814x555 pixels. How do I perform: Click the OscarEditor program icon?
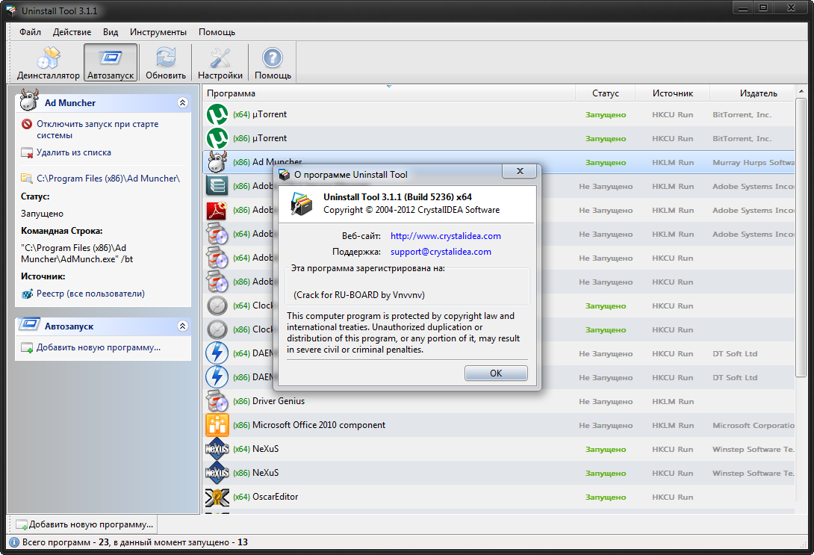[217, 497]
